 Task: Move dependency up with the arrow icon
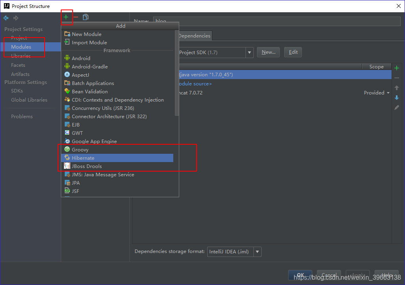pyautogui.click(x=397, y=88)
